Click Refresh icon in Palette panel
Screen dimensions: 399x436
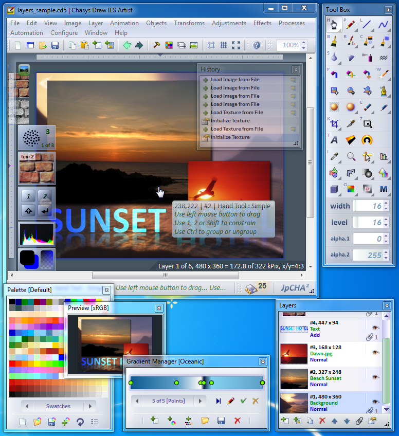pos(80,422)
